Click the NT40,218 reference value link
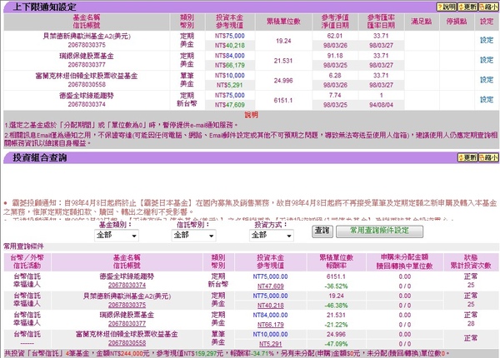 coord(270,306)
